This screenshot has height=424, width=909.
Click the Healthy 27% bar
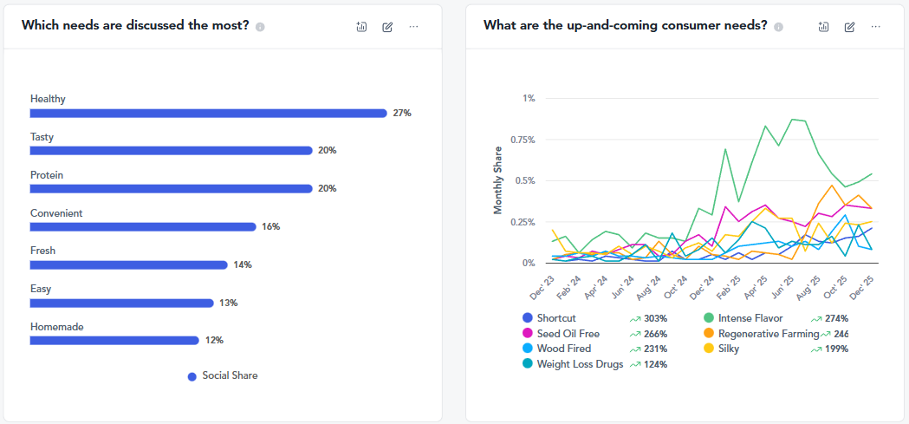tap(208, 113)
